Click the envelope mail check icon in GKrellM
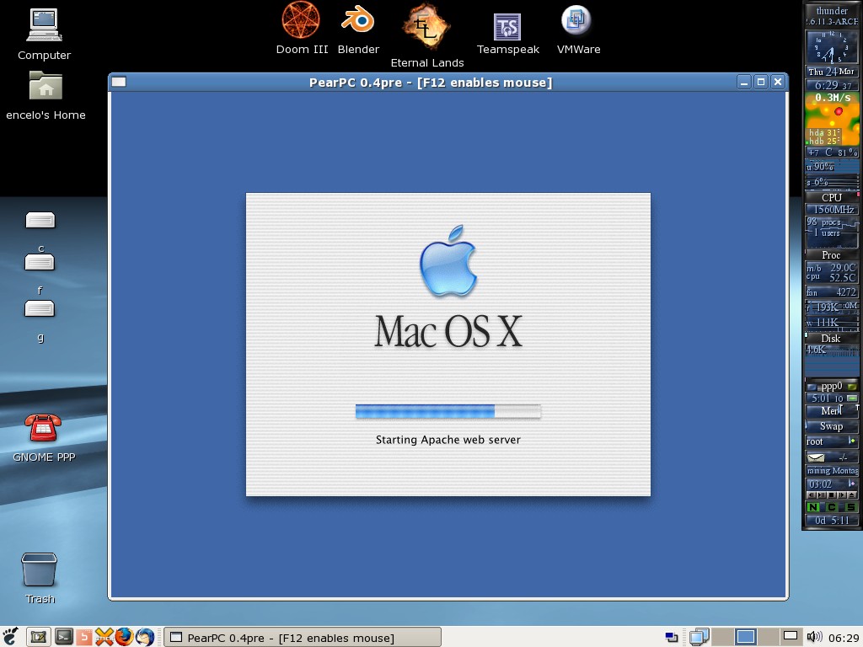Image resolution: width=863 pixels, height=647 pixels. tap(816, 457)
